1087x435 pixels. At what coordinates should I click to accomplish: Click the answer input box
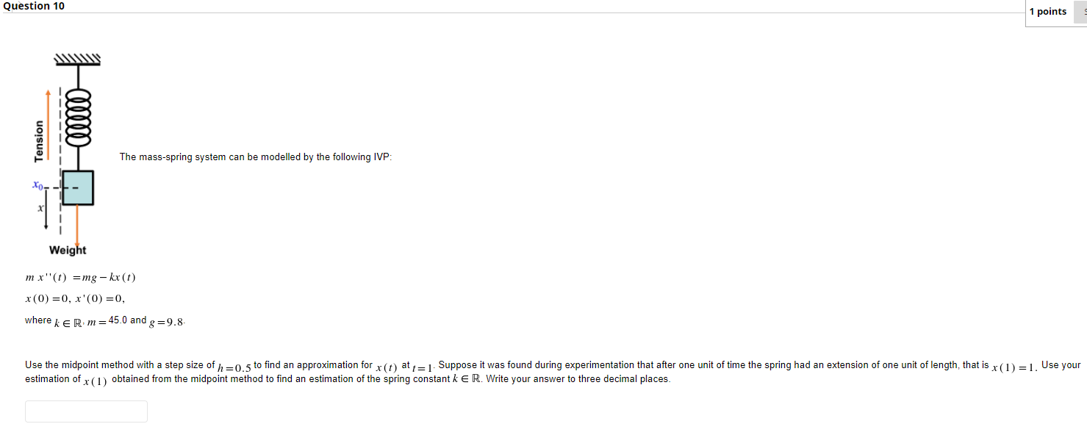point(86,411)
